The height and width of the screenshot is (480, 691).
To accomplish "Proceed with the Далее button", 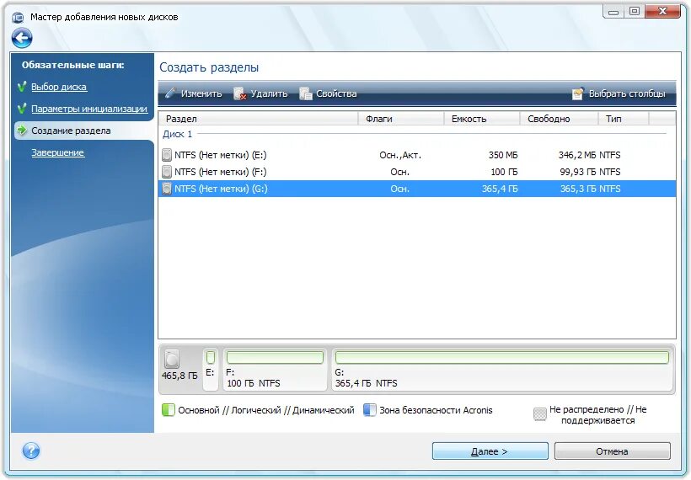I will coord(490,451).
